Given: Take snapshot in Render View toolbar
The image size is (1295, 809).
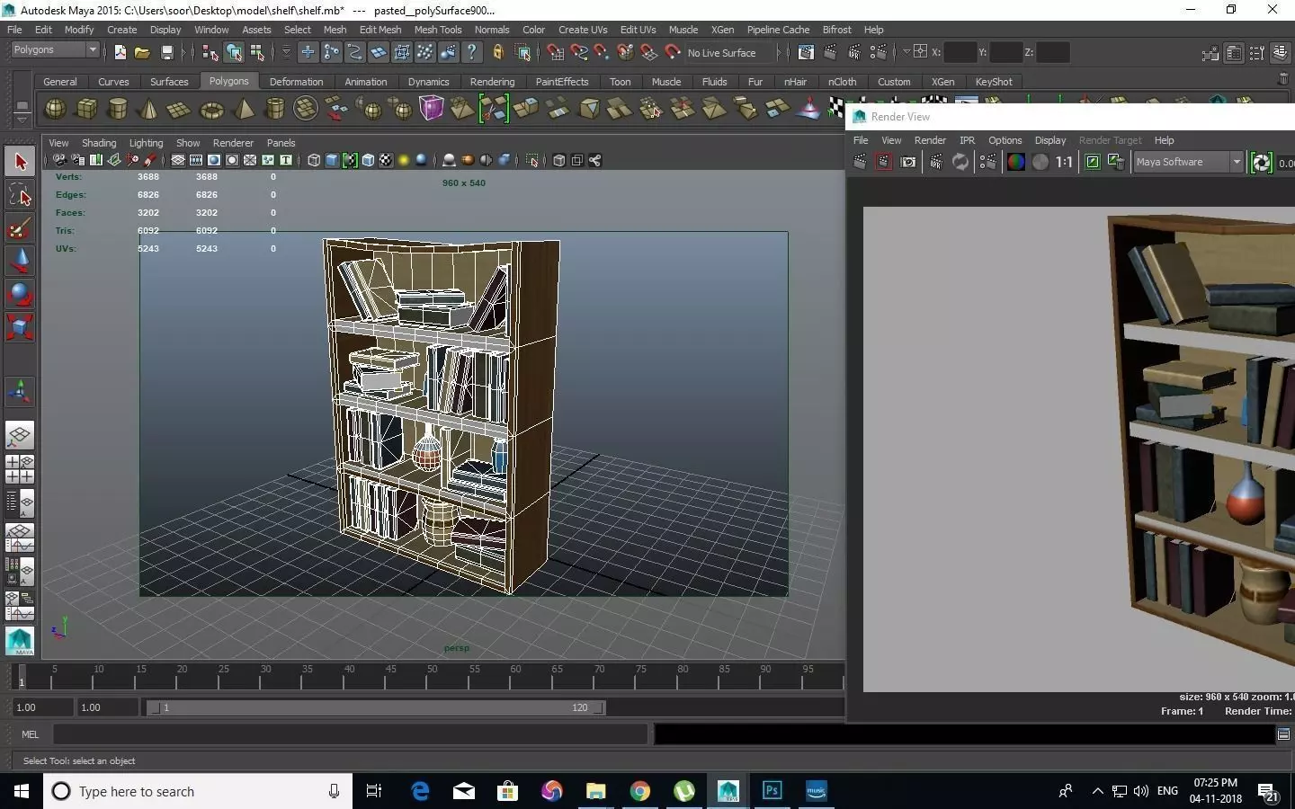Looking at the screenshot, I should click(908, 162).
